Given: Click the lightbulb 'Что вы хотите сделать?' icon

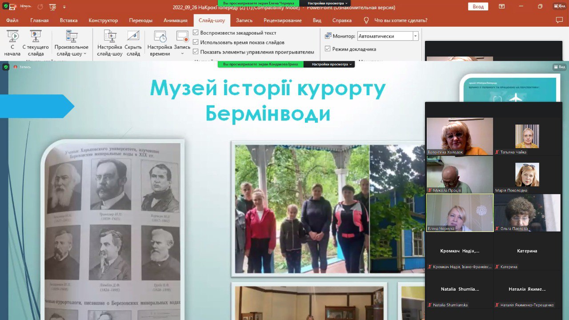Looking at the screenshot, I should click(366, 20).
